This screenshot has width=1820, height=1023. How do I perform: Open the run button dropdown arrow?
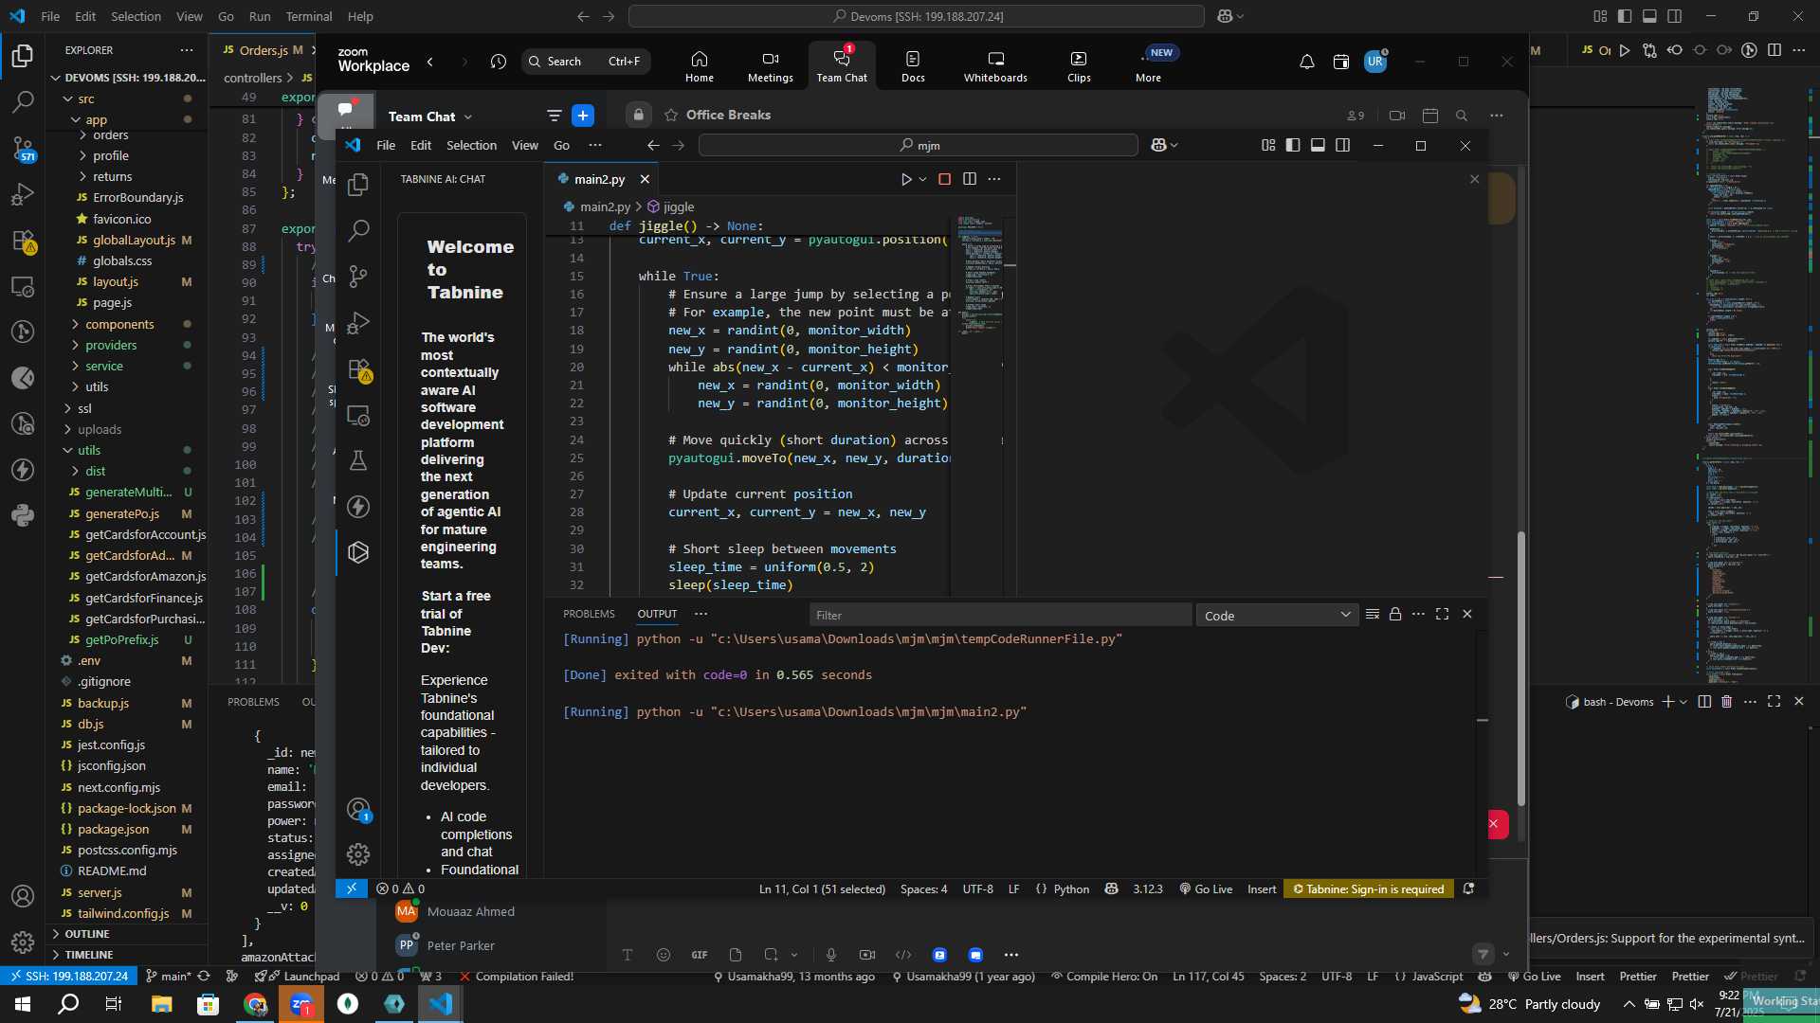tap(922, 179)
